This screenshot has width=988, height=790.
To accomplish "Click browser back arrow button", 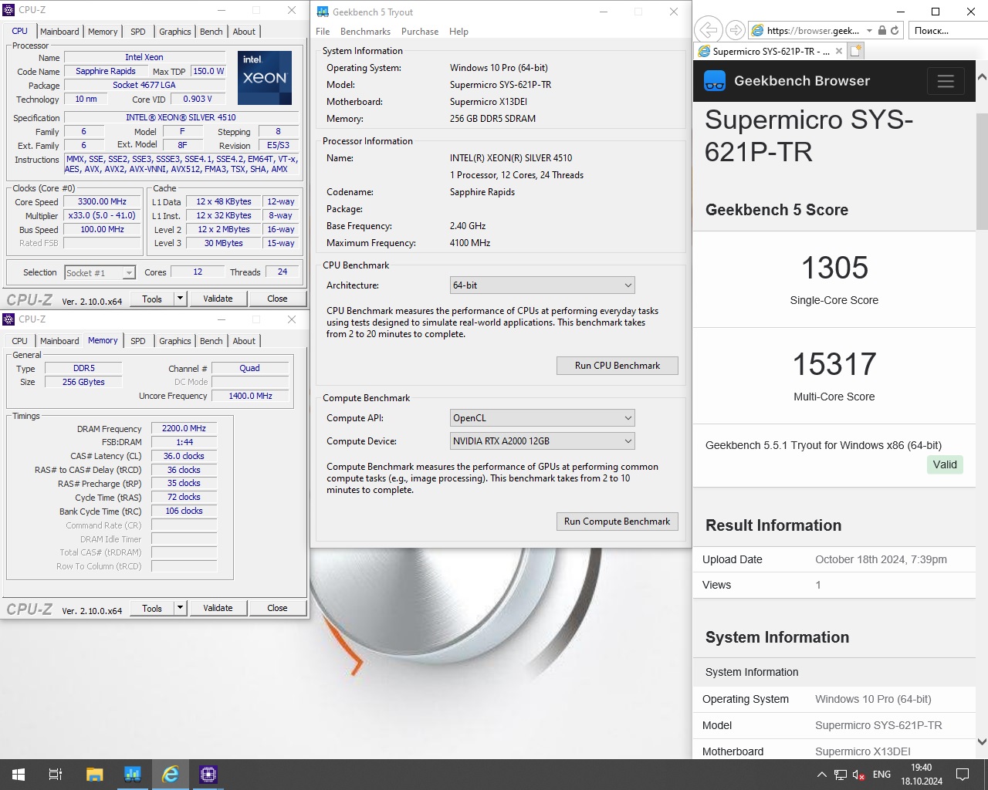I will [708, 30].
